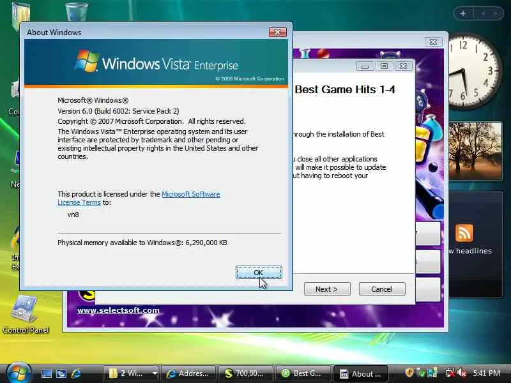511x383 pixels.
Task: Click the Show Desktop quick launch icon
Action: 46,373
